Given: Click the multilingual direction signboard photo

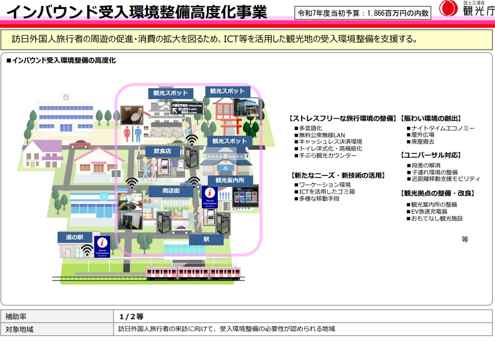Looking at the screenshot, I should pyautogui.click(x=187, y=108).
